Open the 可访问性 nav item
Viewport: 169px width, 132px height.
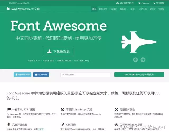point(143,9)
